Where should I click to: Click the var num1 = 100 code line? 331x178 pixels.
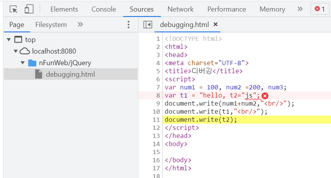click(x=226, y=87)
